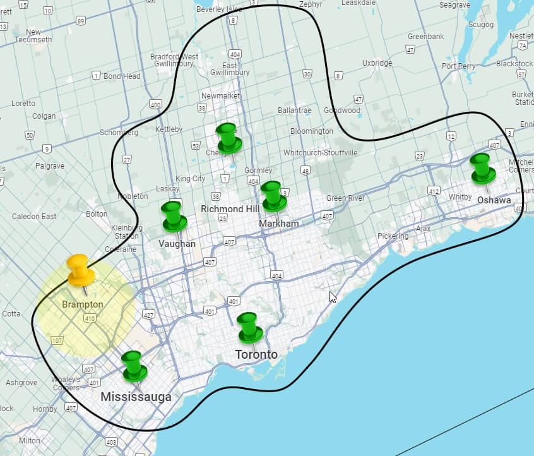Viewport: 534px width, 456px height.
Task: Select the green pin above Markham
Action: pyautogui.click(x=273, y=195)
